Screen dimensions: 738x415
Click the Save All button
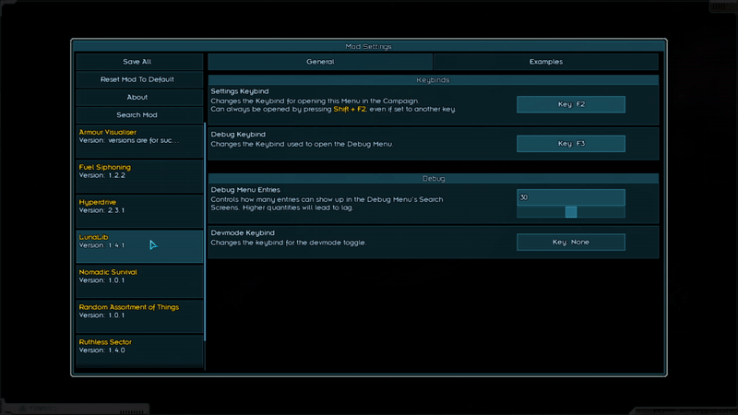[137, 62]
